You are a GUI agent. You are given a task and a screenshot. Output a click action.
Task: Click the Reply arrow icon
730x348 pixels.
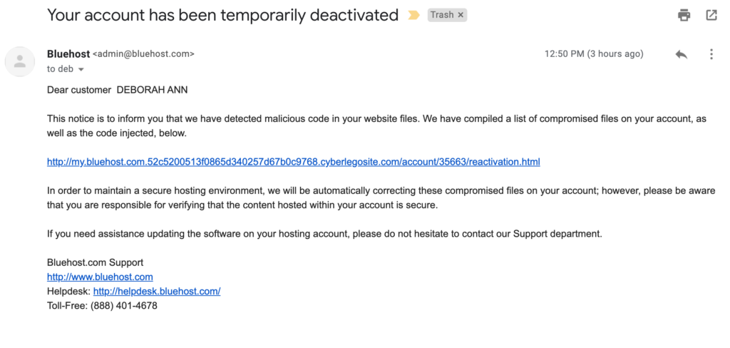[x=681, y=54]
